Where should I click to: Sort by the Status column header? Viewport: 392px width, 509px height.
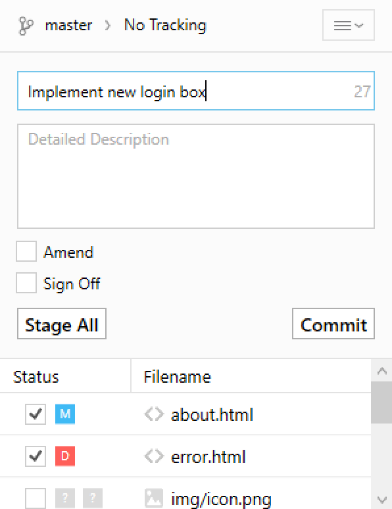click(65, 376)
